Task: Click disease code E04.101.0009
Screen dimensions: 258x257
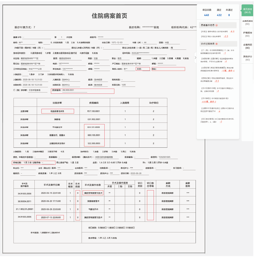Action: [x=94, y=127]
